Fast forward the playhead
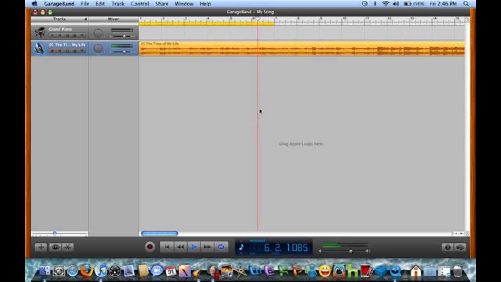The image size is (501, 282). 207,247
